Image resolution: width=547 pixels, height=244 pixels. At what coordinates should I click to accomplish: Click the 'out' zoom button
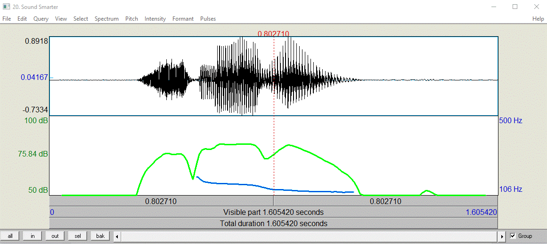[55, 236]
